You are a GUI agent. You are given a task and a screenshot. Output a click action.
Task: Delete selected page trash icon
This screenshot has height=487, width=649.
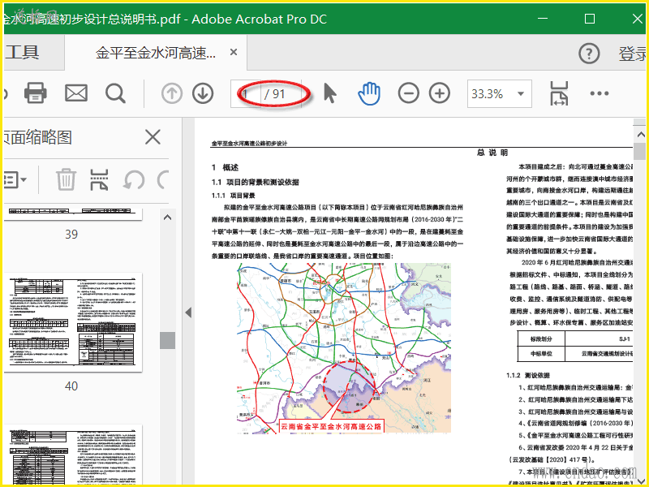click(66, 179)
